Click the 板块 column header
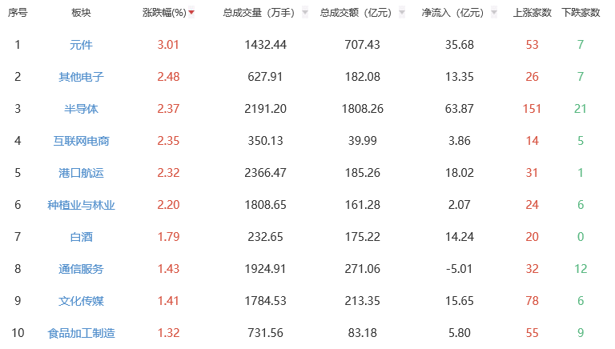 [81, 13]
